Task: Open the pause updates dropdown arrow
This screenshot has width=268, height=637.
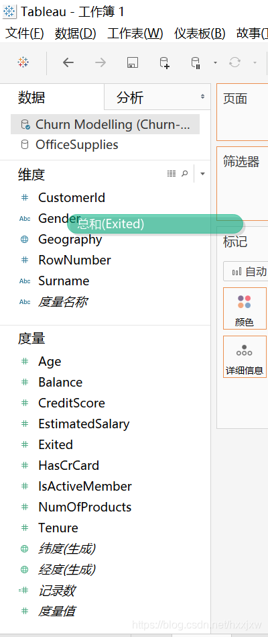Action: 215,62
